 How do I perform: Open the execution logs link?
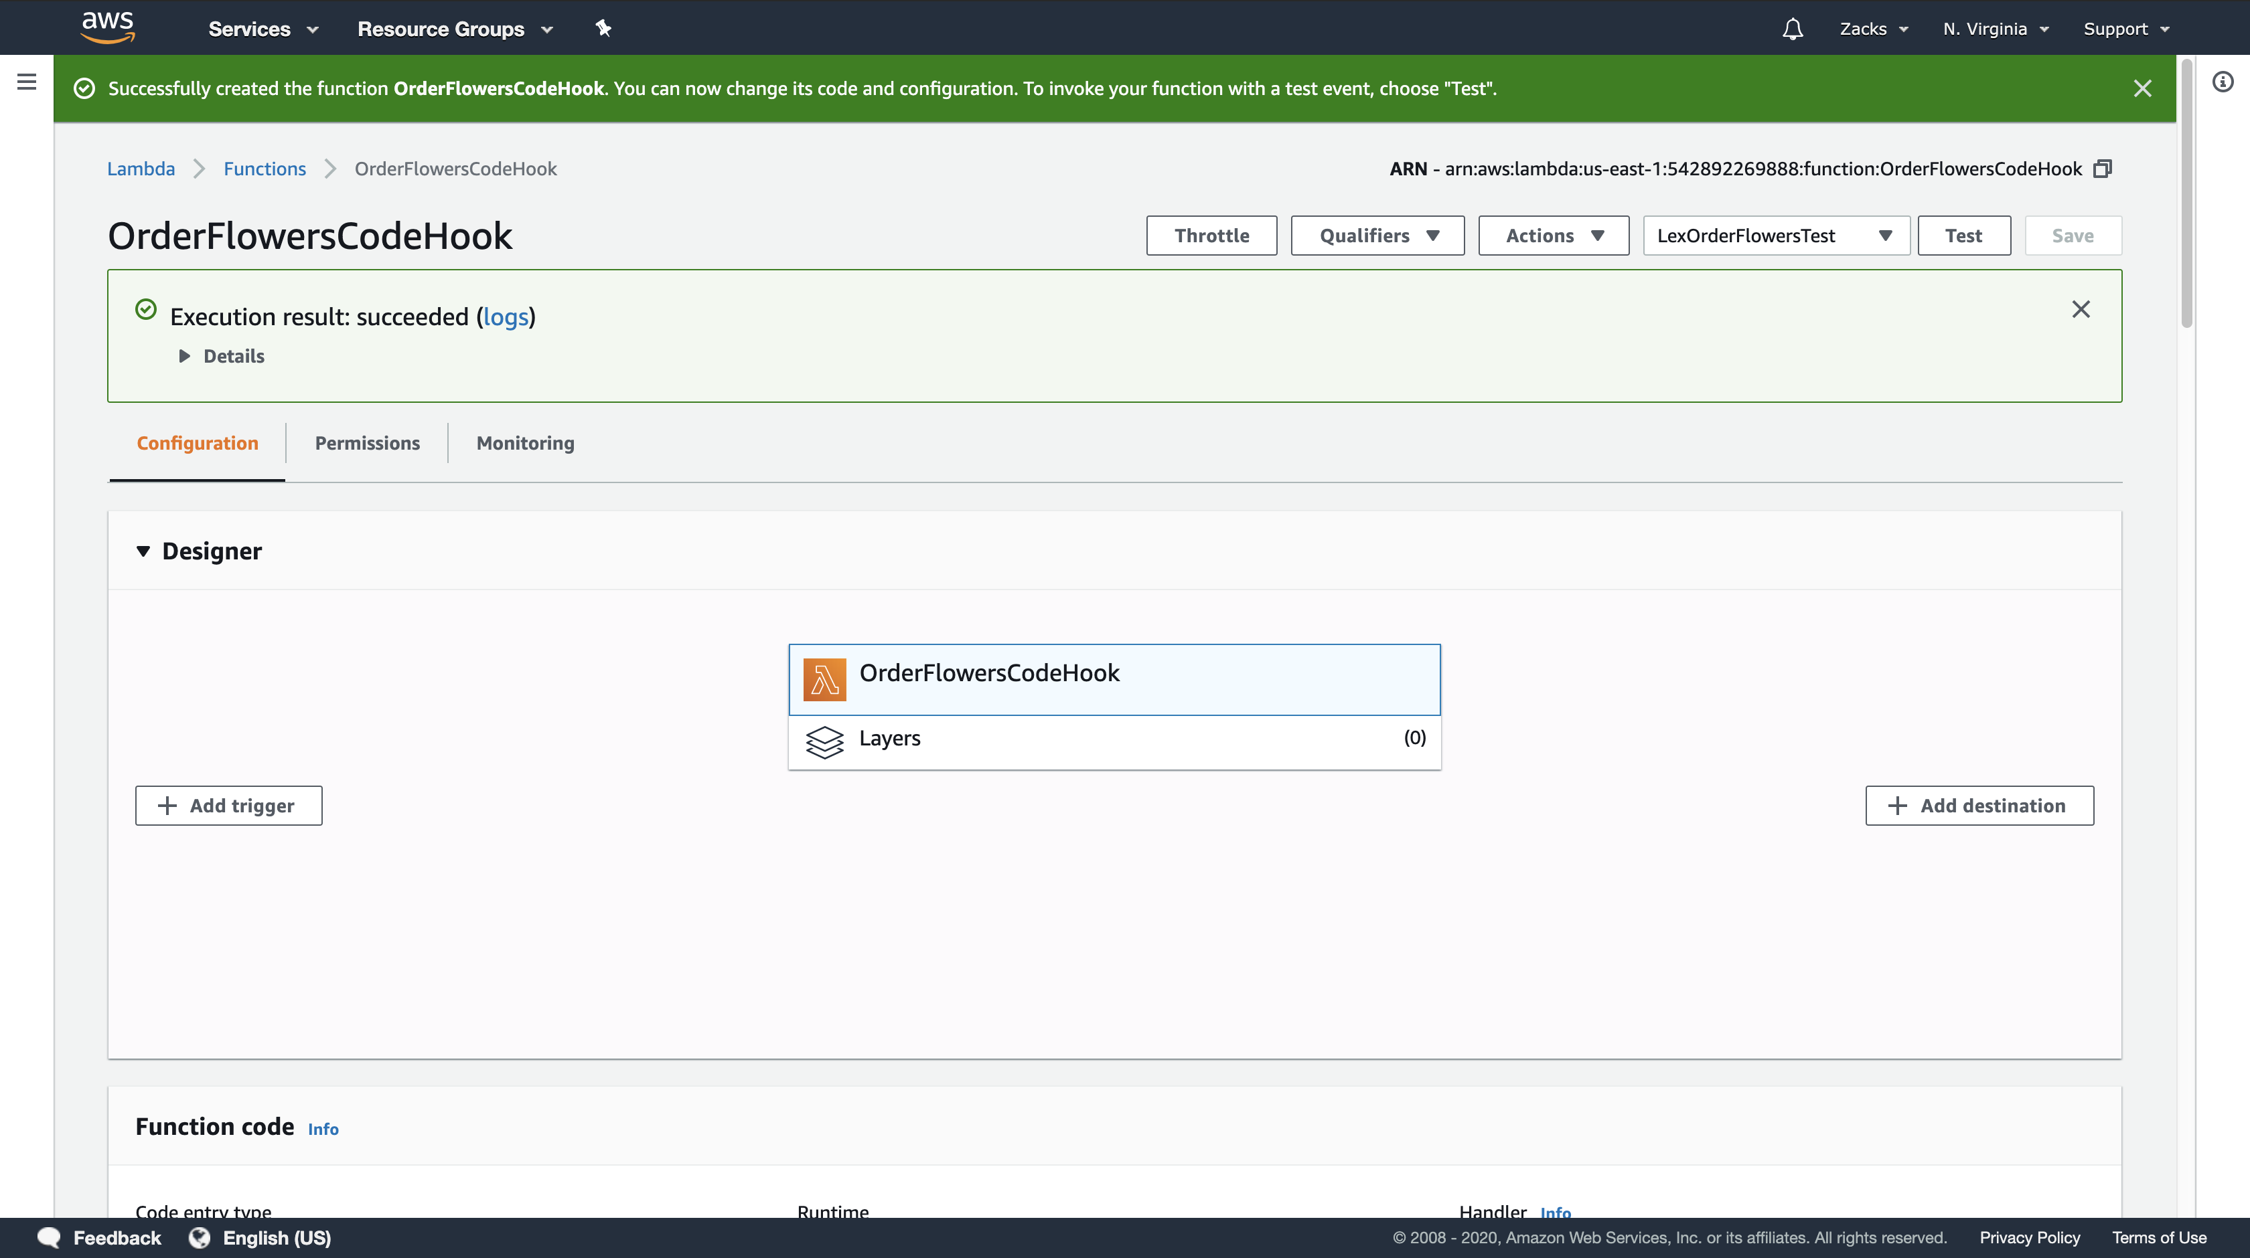pos(506,316)
